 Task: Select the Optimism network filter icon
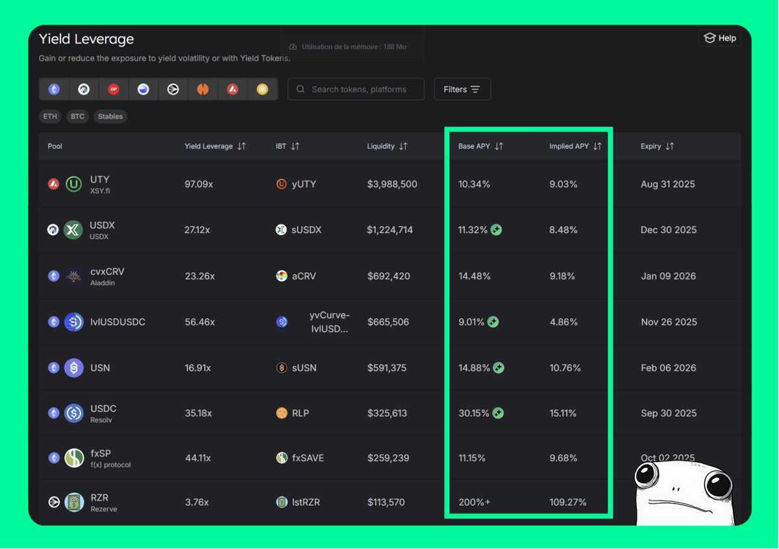click(114, 90)
